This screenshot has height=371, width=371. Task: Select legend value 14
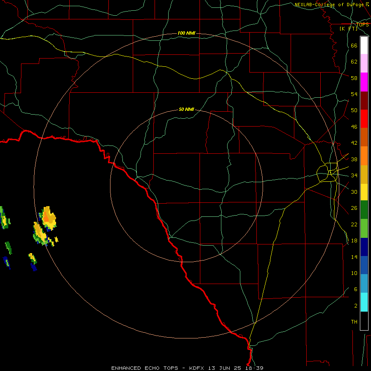coord(354,257)
